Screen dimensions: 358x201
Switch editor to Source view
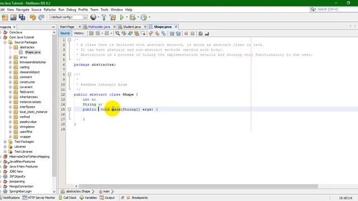point(65,33)
